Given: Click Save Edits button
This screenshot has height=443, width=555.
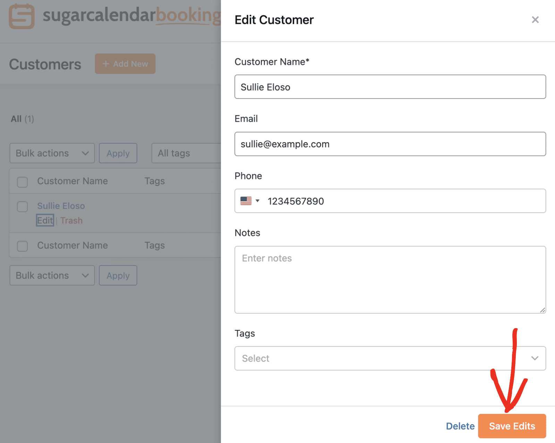Looking at the screenshot, I should (x=512, y=426).
